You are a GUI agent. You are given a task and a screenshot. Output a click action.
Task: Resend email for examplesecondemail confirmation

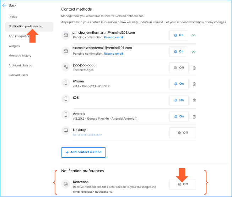coord(113,54)
